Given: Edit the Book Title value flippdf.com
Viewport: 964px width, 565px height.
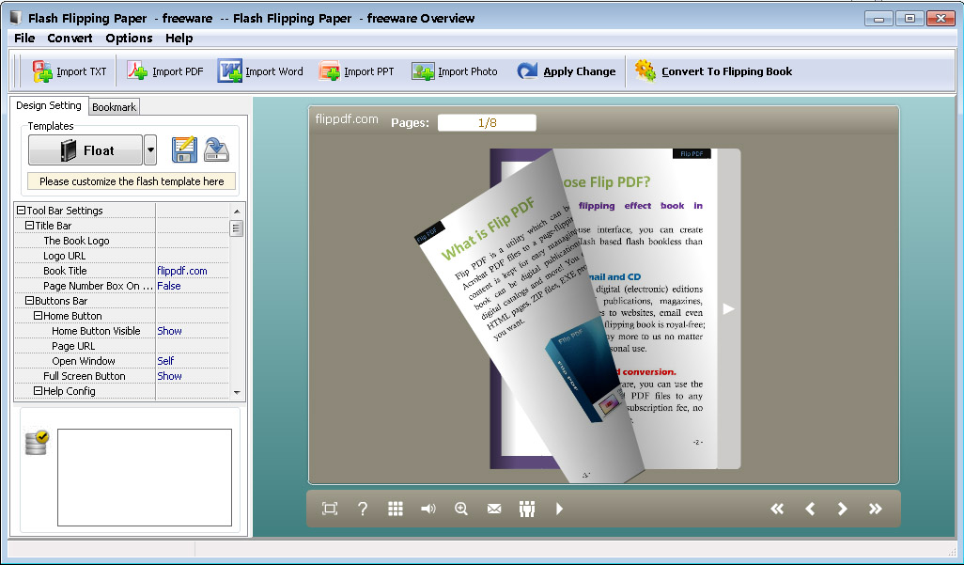Looking at the screenshot, I should [x=193, y=271].
